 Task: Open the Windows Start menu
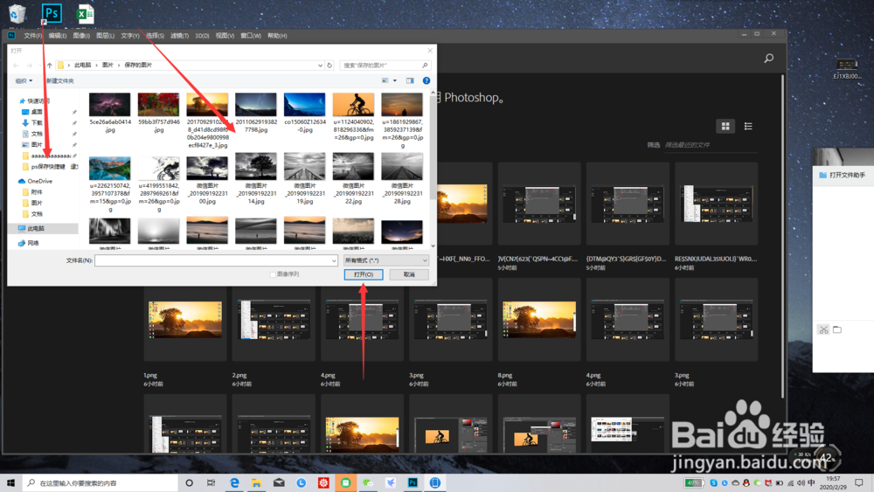click(x=10, y=483)
